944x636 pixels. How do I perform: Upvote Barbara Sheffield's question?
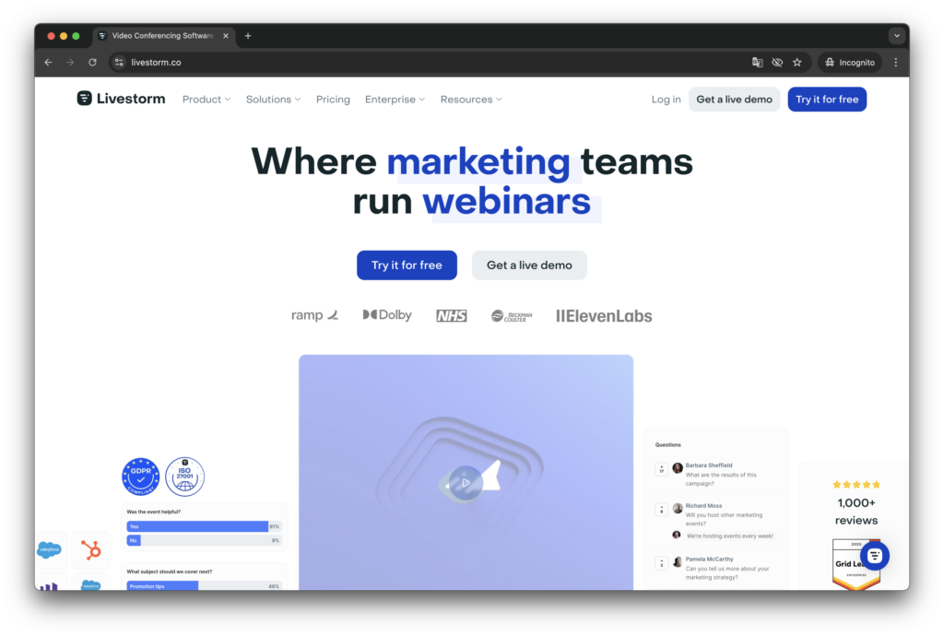pyautogui.click(x=661, y=469)
